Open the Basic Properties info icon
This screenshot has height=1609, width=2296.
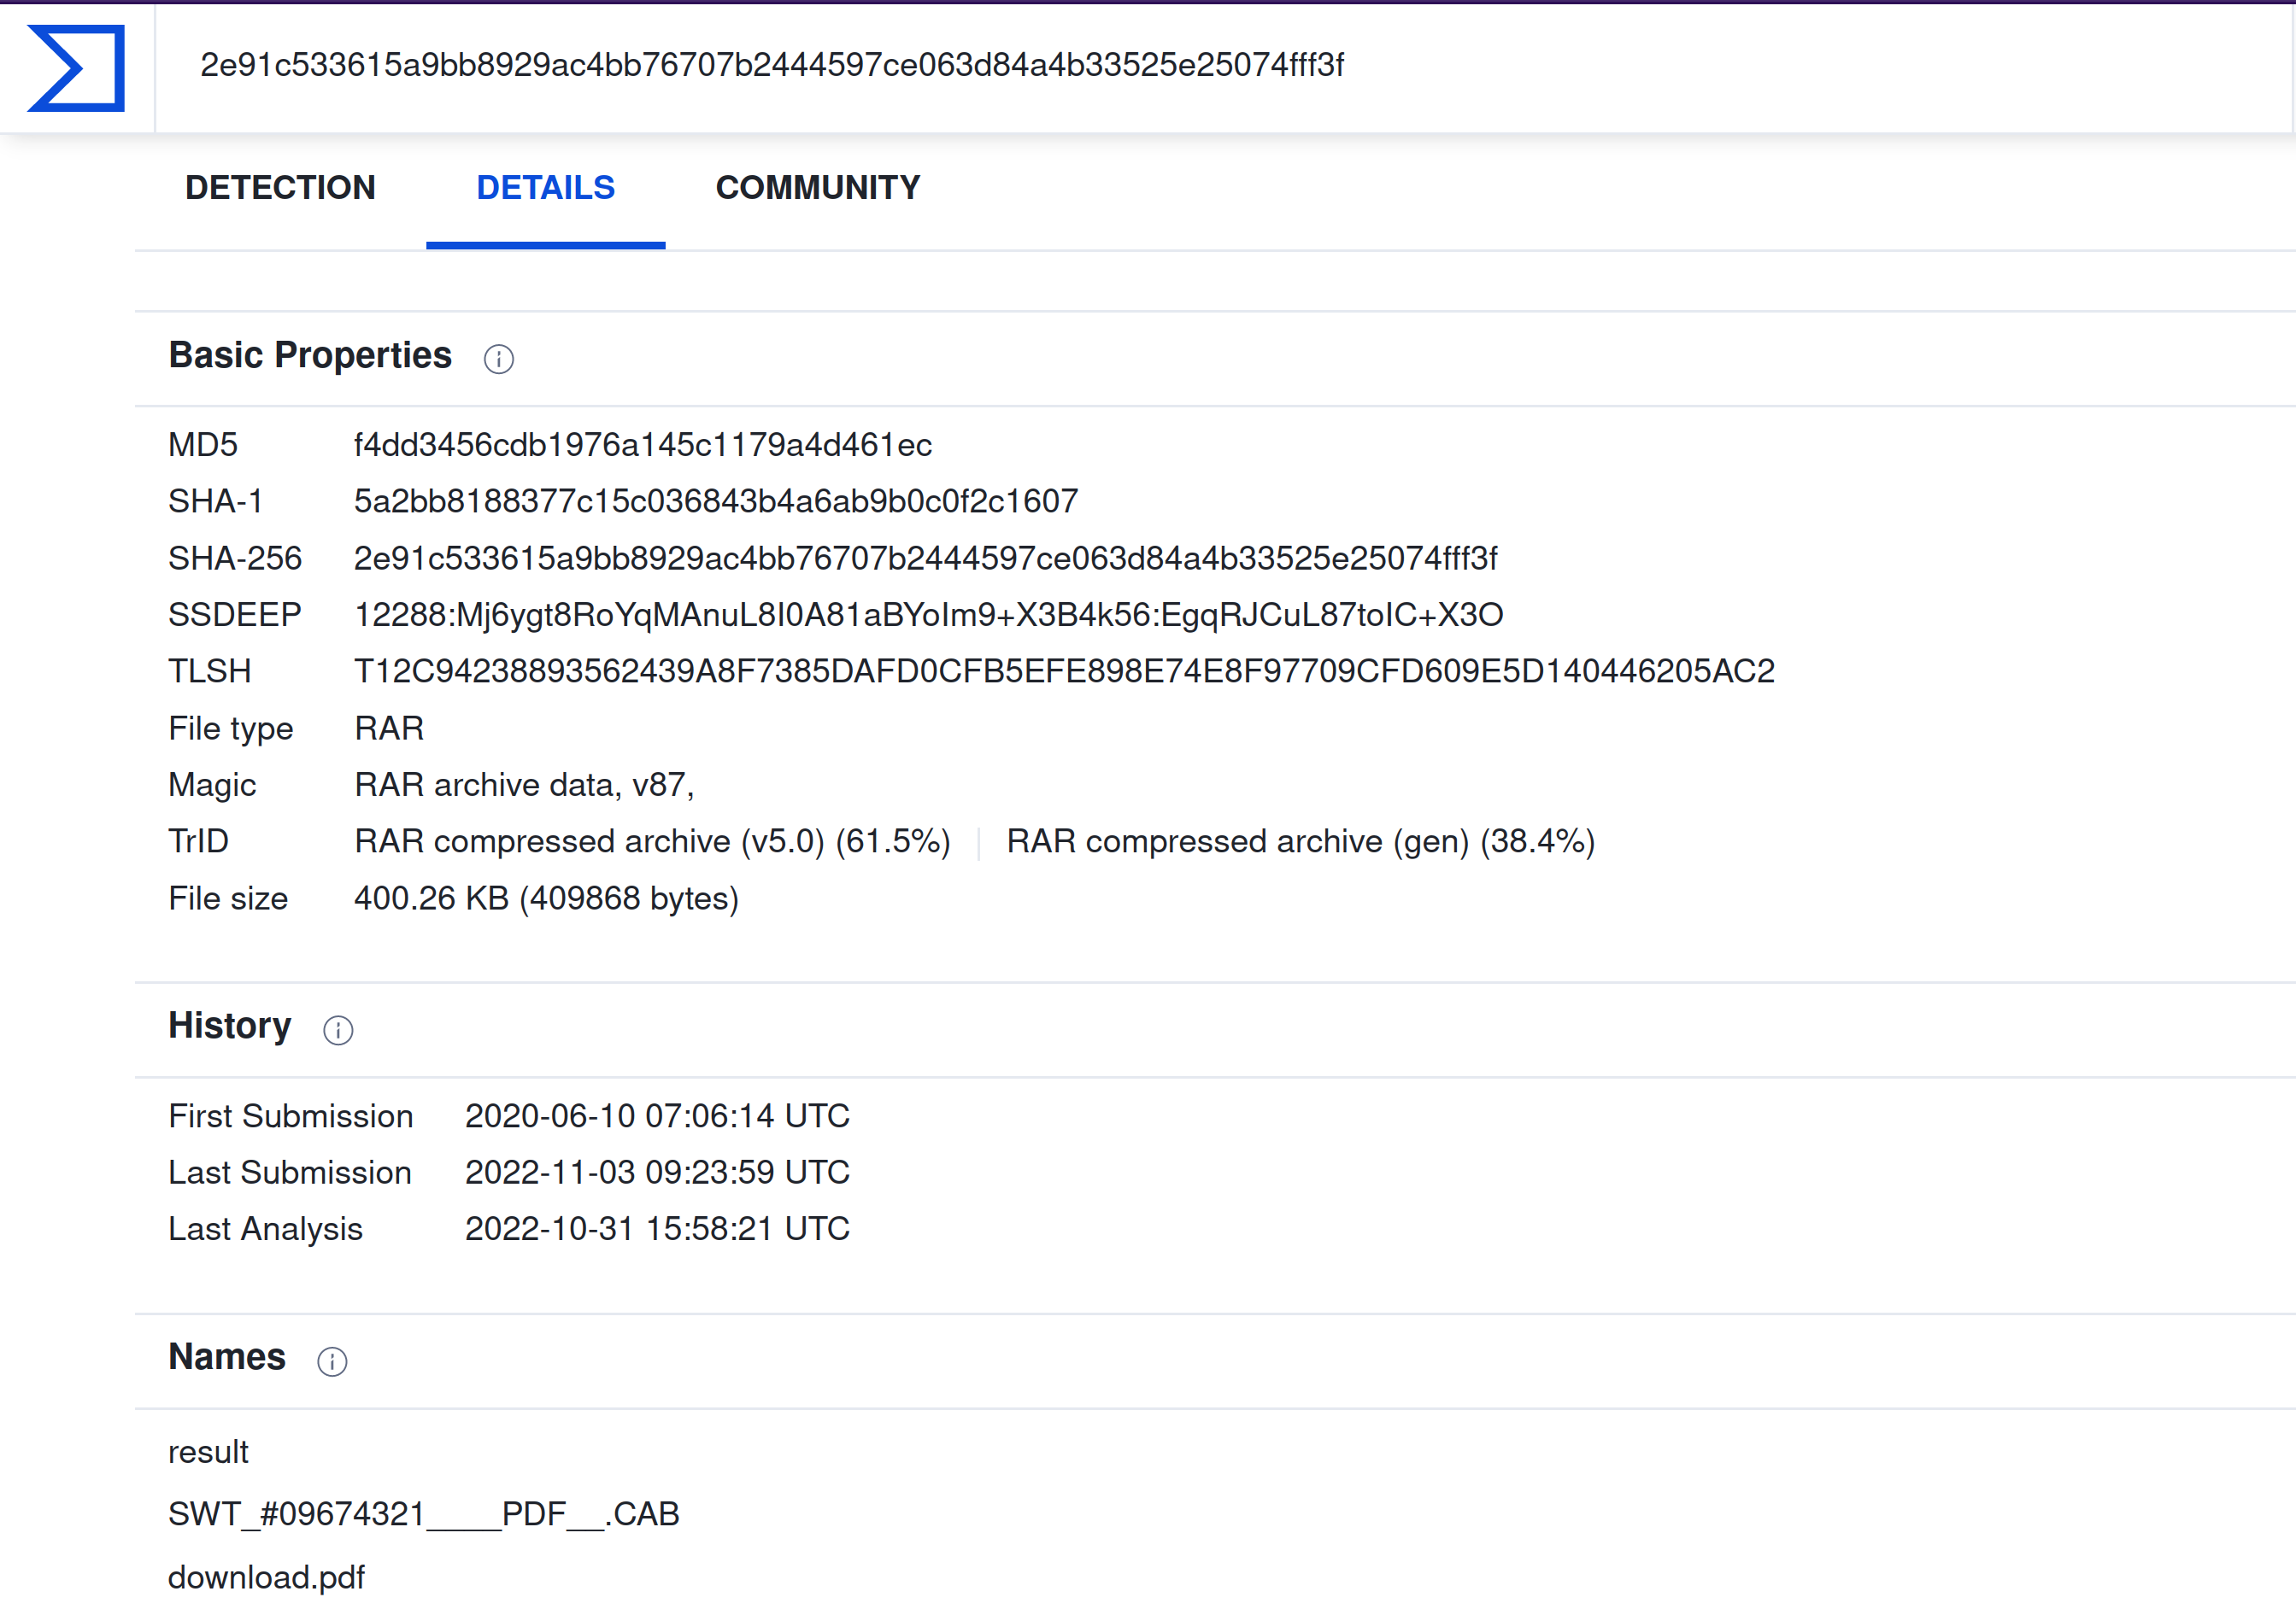(x=499, y=359)
